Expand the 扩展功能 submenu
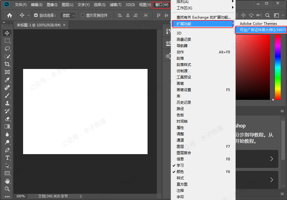The width and height of the screenshot is (287, 200). (202, 24)
